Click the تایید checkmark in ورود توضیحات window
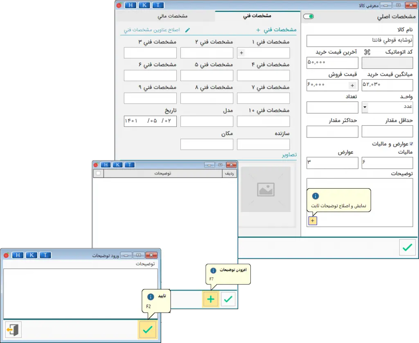Screen dimensions: 419x343 (x=147, y=329)
